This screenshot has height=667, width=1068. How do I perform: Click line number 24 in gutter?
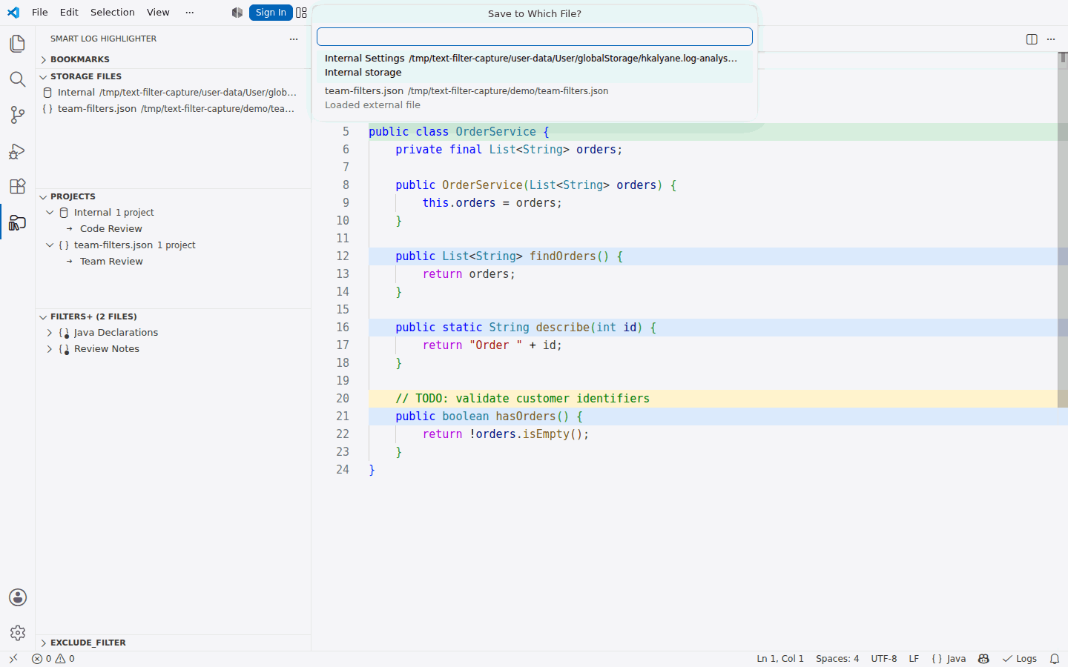click(x=343, y=470)
